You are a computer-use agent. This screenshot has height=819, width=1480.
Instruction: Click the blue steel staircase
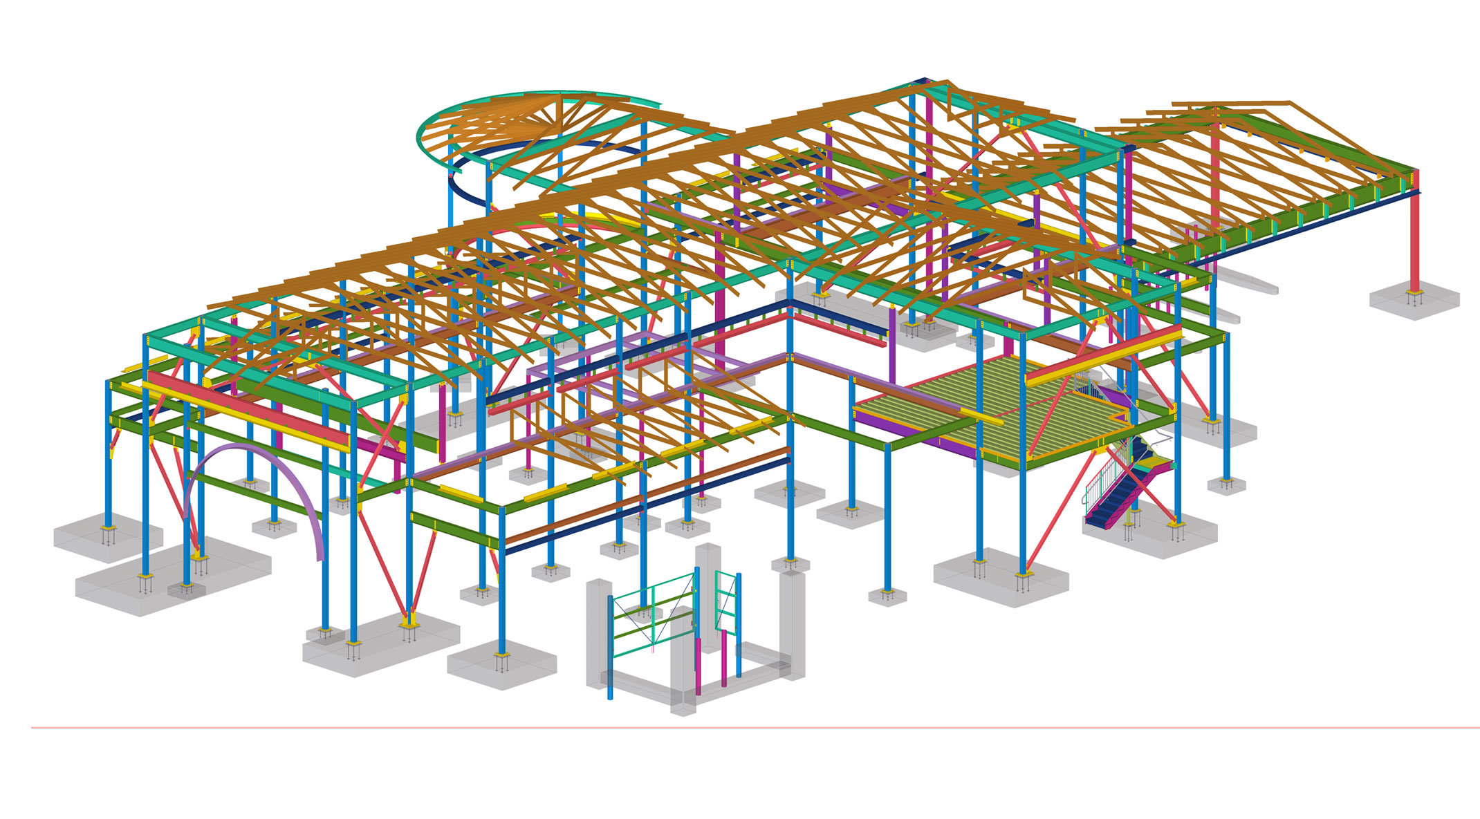click(1115, 500)
